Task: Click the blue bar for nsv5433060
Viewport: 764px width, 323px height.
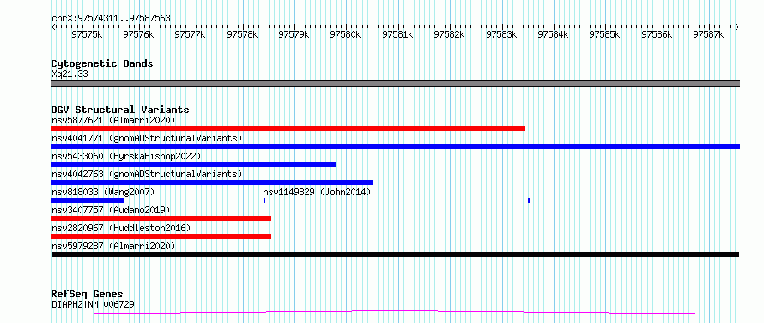Action: tap(193, 164)
